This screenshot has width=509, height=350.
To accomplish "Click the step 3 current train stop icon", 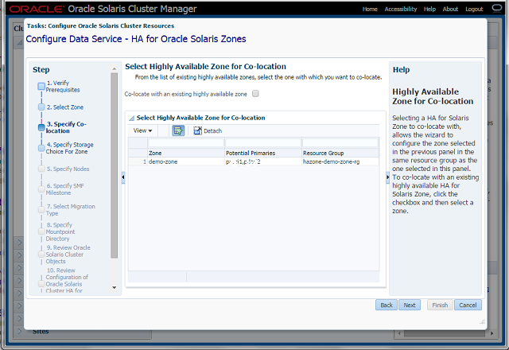I will coord(41,127).
